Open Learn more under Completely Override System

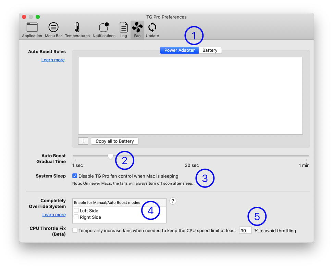[x=54, y=215]
